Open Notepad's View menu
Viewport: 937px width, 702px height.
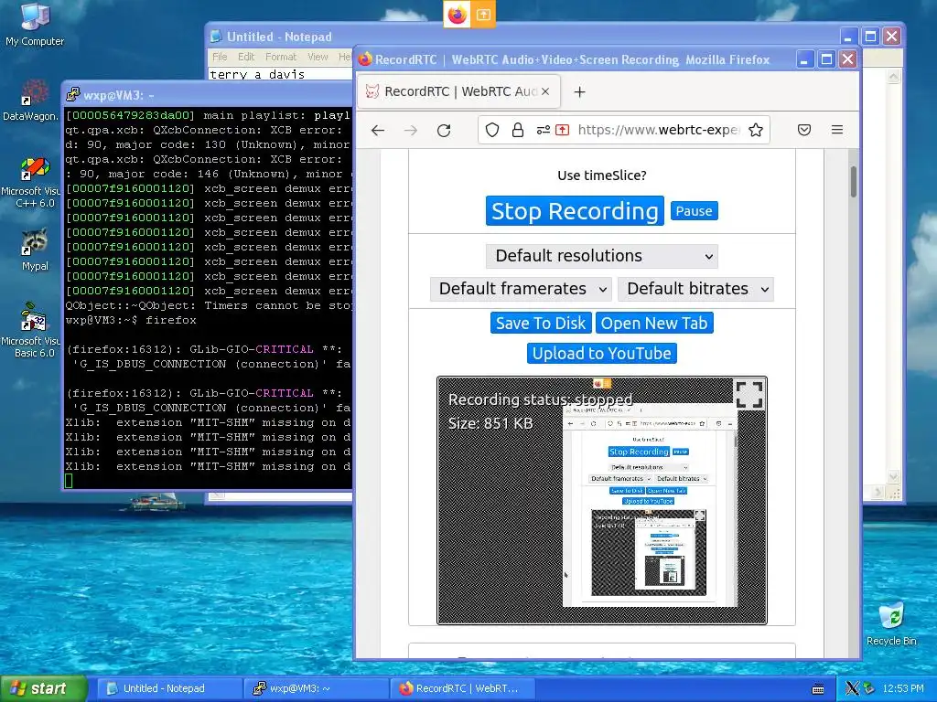(x=318, y=57)
